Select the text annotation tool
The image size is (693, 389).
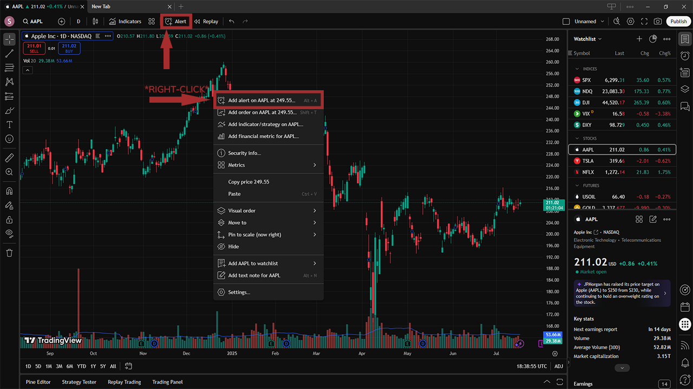click(x=9, y=124)
